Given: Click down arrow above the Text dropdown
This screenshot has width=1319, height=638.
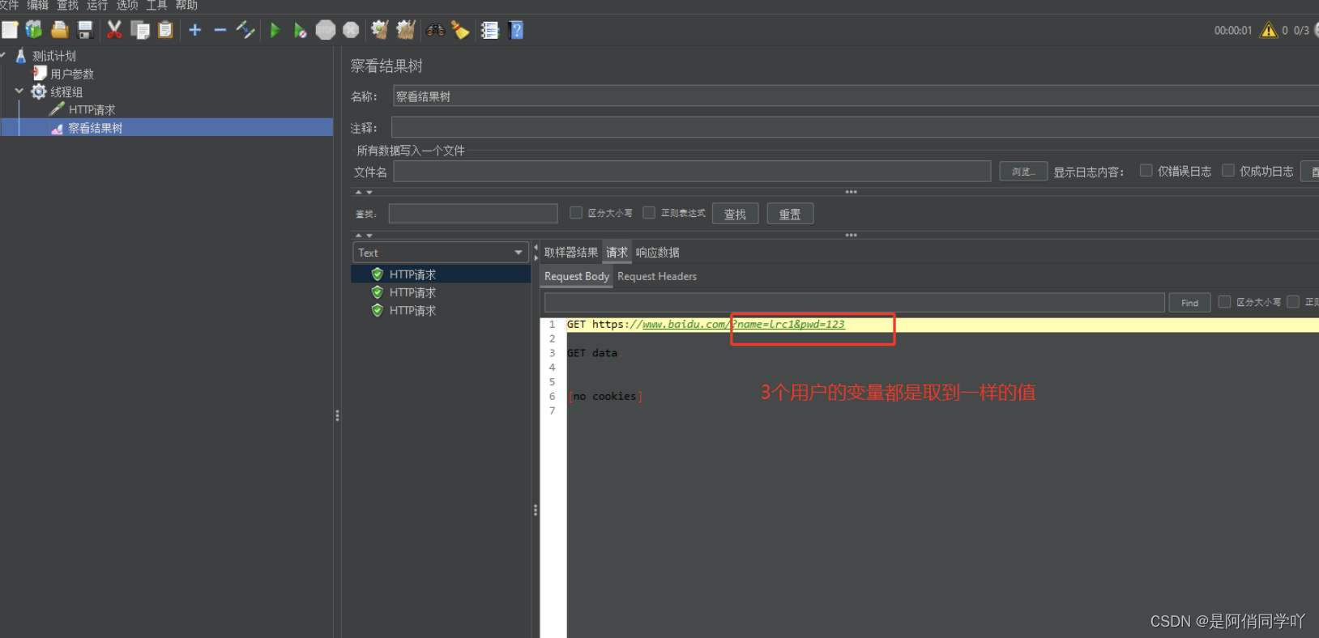Looking at the screenshot, I should [x=369, y=235].
